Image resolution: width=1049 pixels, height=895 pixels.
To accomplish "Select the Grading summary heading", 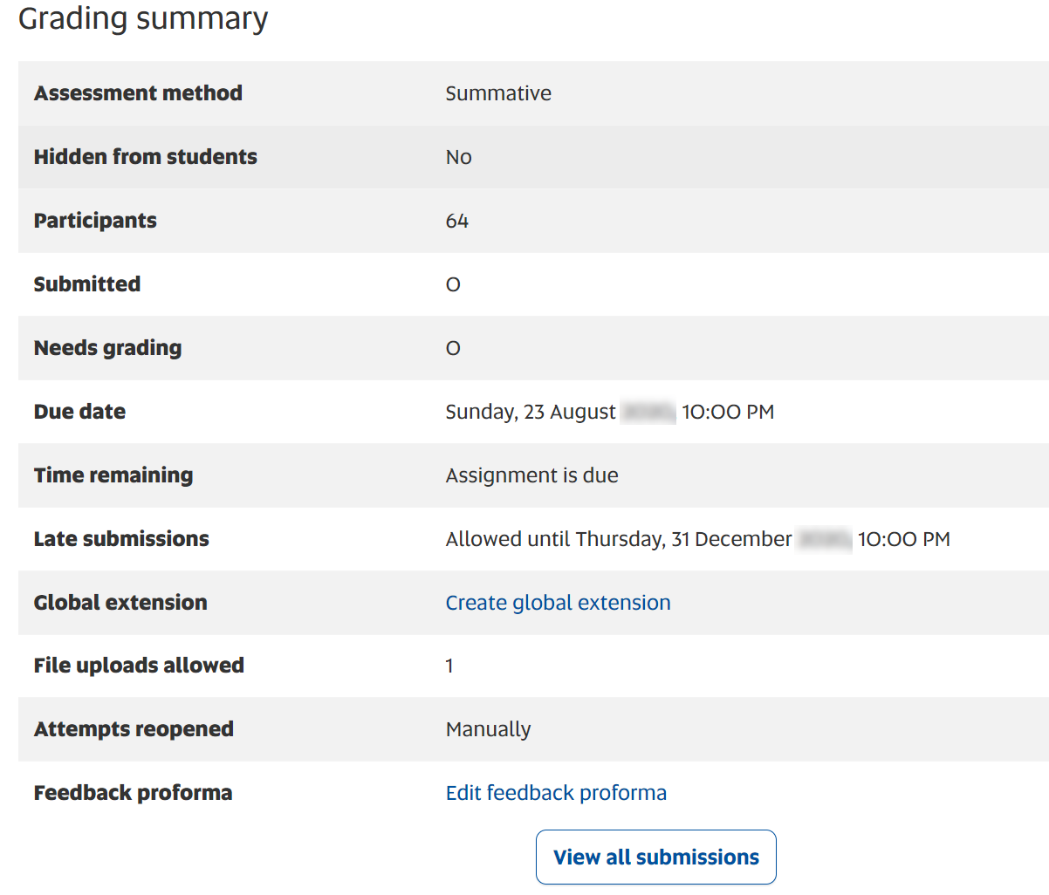I will [x=142, y=19].
